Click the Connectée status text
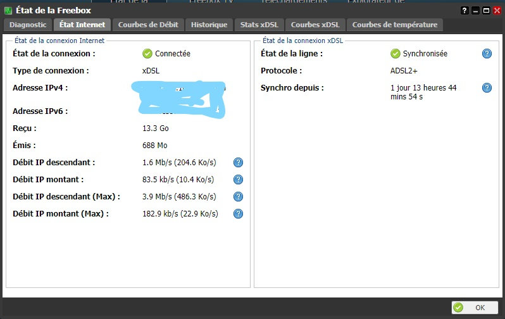The image size is (505, 319). click(x=173, y=54)
